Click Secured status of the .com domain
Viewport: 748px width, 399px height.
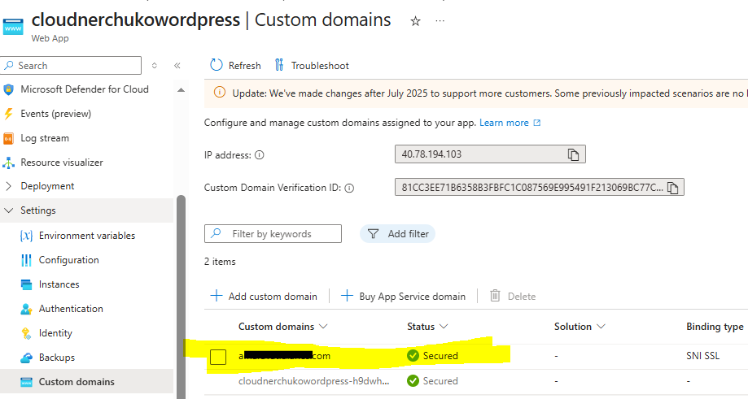tap(432, 356)
